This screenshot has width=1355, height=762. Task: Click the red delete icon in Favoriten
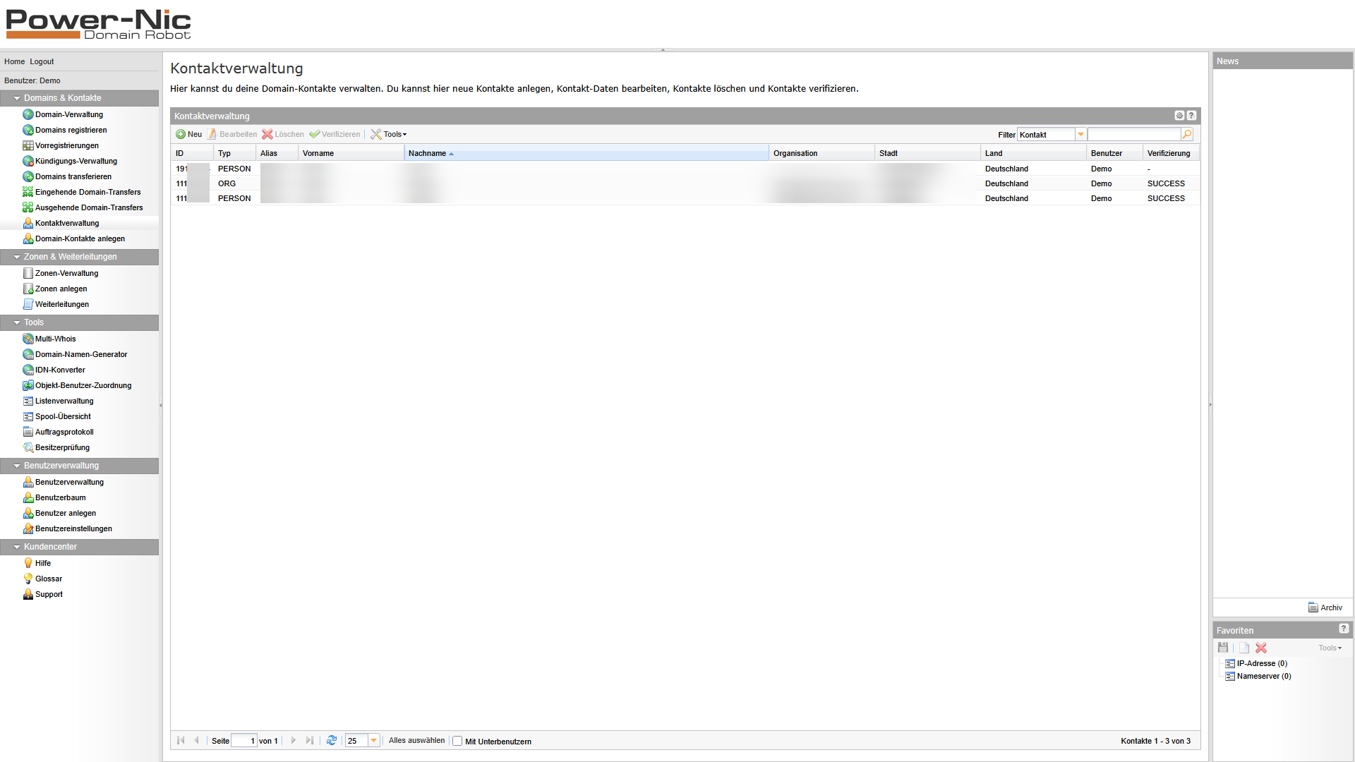pyautogui.click(x=1261, y=648)
